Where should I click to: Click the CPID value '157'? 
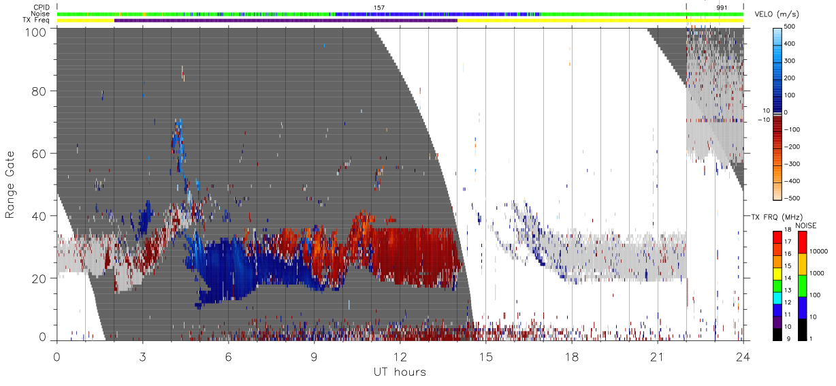[379, 7]
